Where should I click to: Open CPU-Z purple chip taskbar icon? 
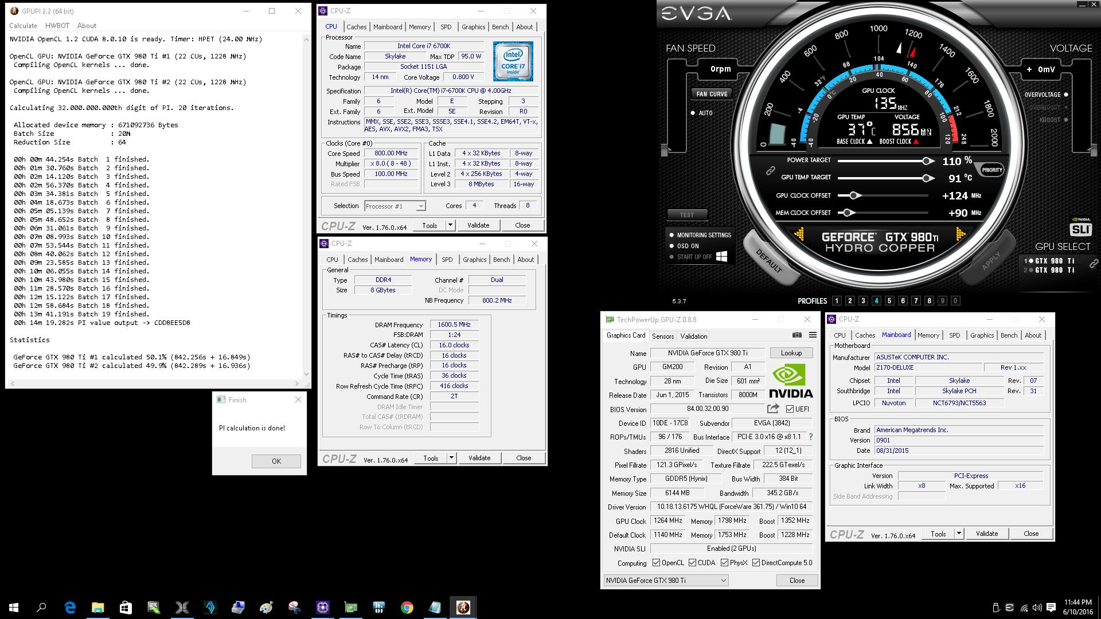pyautogui.click(x=322, y=608)
